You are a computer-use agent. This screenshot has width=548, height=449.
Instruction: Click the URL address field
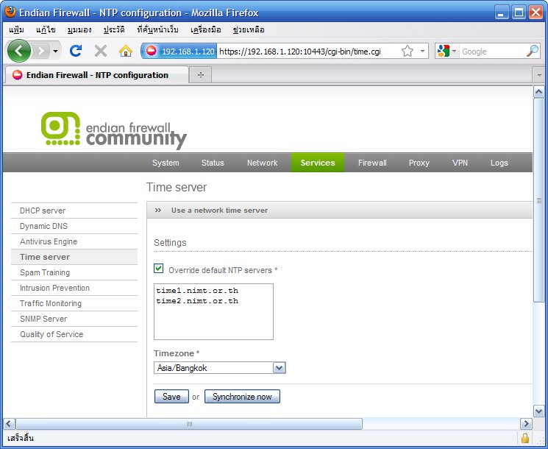307,52
